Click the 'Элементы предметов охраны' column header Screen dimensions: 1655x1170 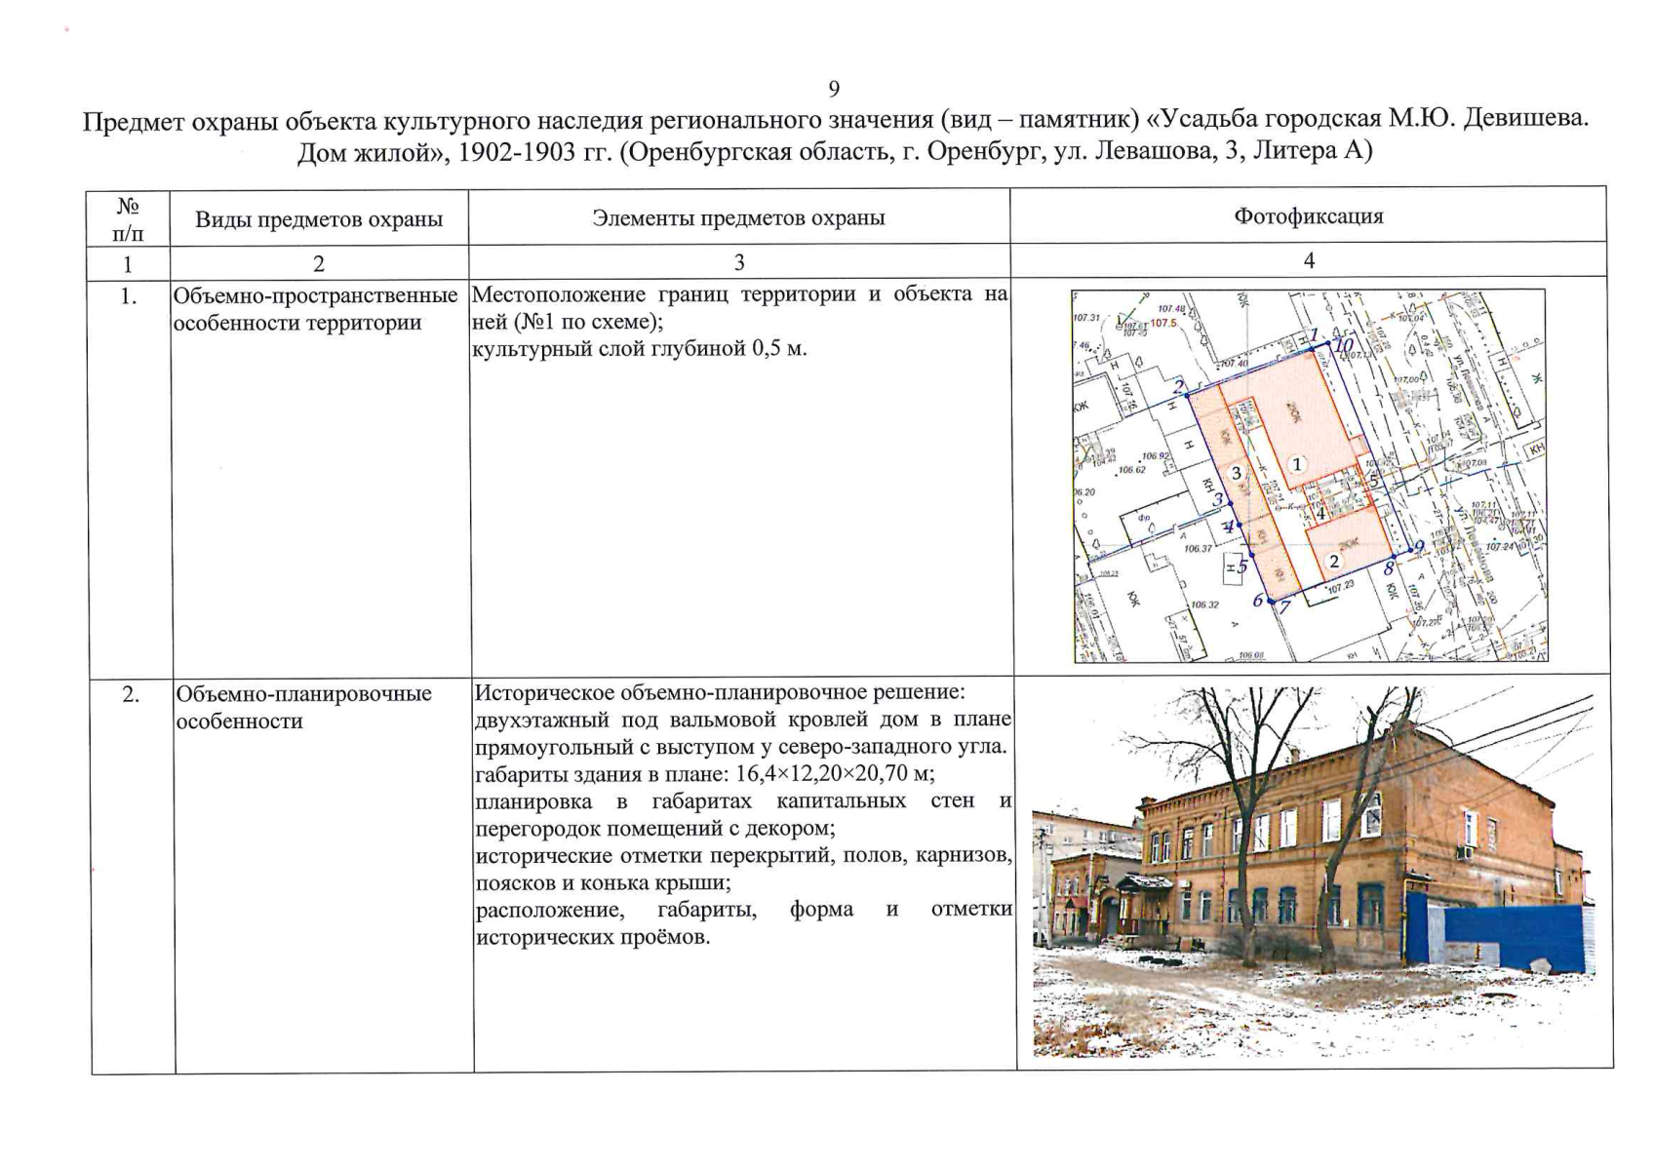tap(738, 218)
